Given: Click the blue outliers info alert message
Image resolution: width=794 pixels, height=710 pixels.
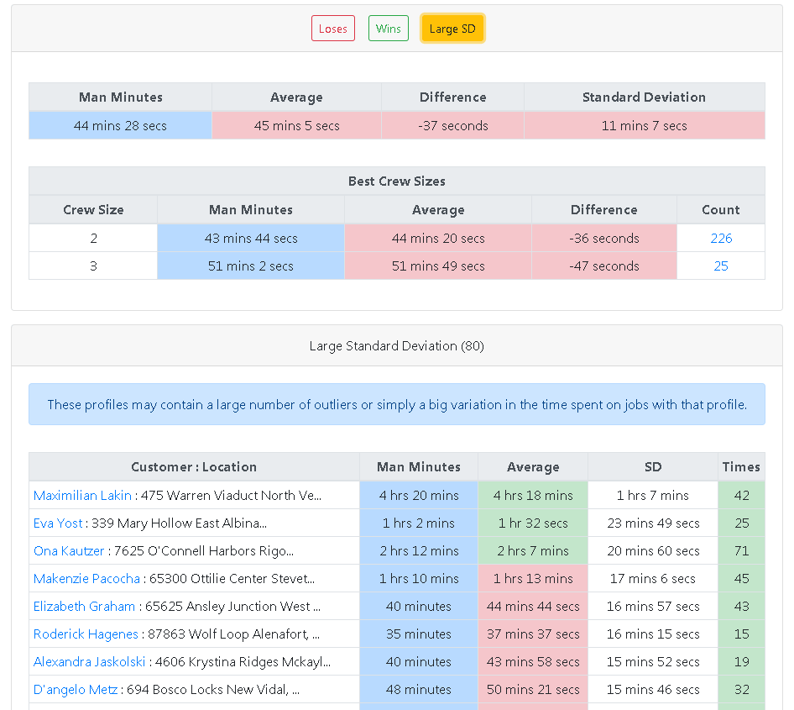Looking at the screenshot, I should (x=396, y=404).
